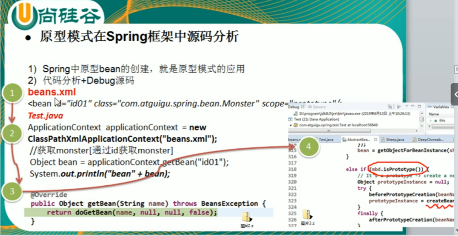Screen dimensions: 458x236
Task: Select the Variables view tab
Action: click(441, 107)
